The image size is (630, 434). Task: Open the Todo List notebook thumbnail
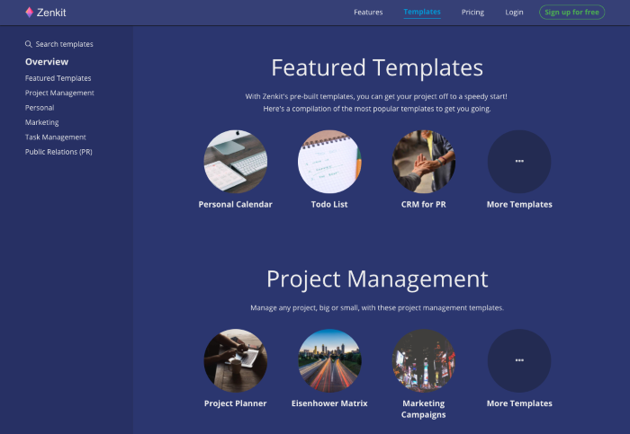[x=329, y=161]
